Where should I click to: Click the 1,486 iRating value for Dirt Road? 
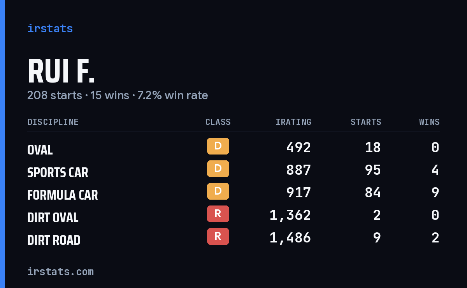click(x=290, y=237)
